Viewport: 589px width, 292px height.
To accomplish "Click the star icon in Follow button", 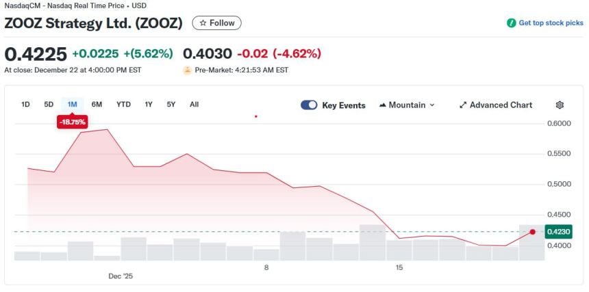I will [x=203, y=23].
